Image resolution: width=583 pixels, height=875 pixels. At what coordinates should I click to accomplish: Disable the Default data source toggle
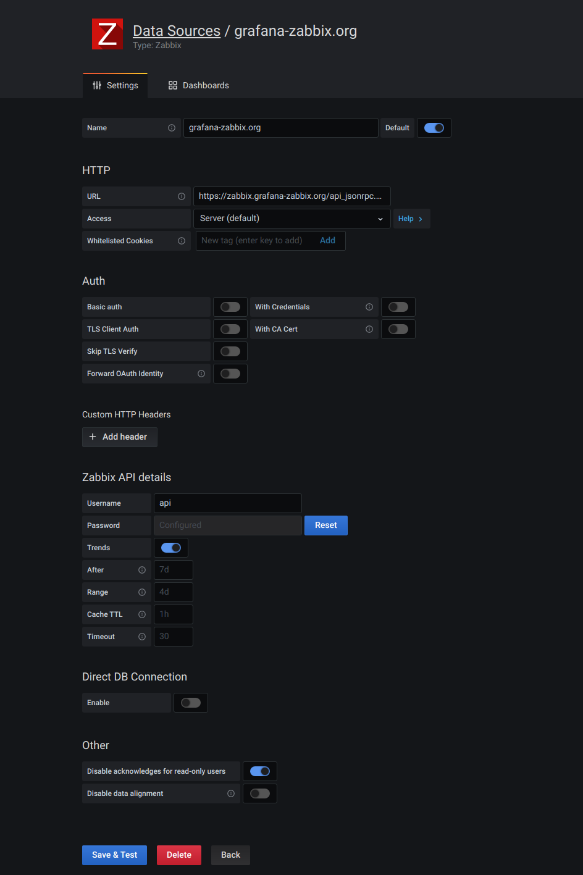pyautogui.click(x=434, y=127)
